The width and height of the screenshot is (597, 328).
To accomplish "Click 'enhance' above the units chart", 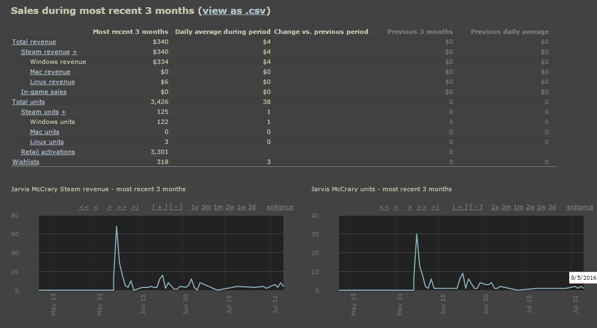I will (580, 207).
